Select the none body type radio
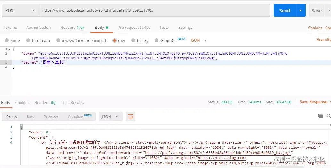331x168 pixels. pos(7,40)
